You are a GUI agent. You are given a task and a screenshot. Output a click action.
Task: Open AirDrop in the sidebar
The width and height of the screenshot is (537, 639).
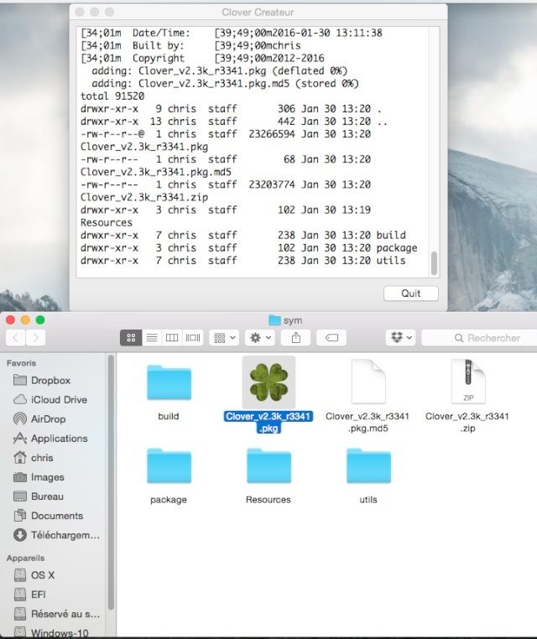(x=48, y=419)
